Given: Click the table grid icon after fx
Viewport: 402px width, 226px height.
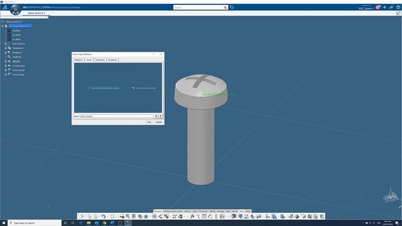Looking at the screenshot, I should [204, 217].
